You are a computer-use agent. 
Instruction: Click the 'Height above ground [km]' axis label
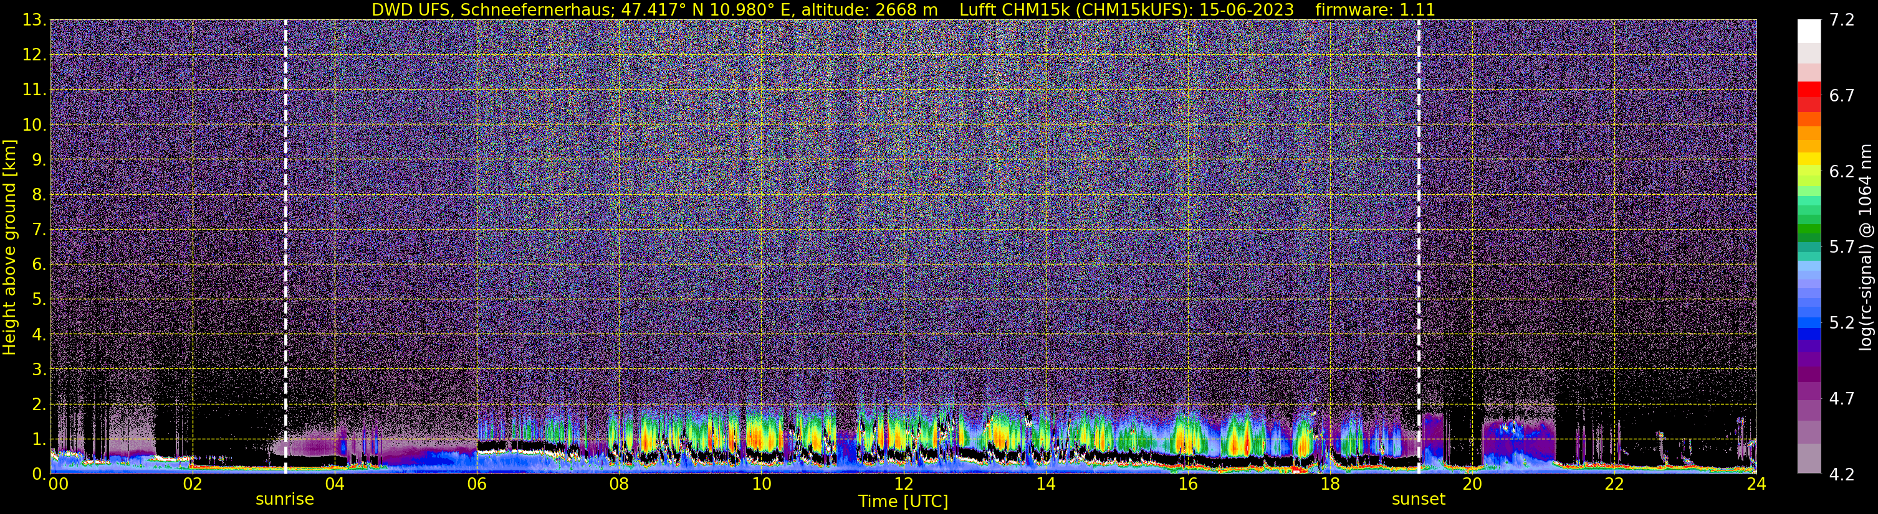tap(9, 248)
